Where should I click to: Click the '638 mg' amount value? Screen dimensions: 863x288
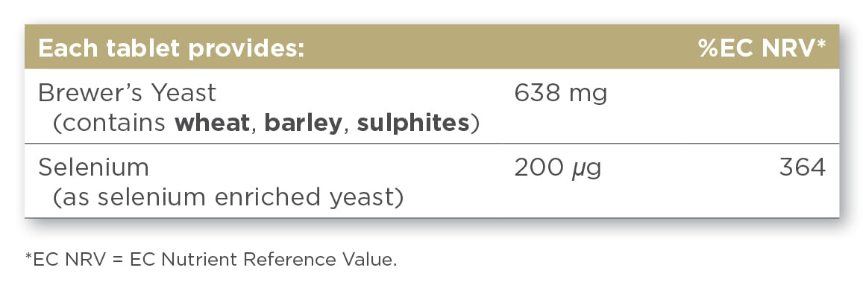click(560, 94)
